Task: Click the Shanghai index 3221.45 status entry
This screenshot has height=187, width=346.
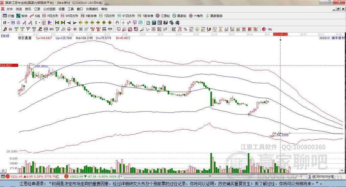Action: pos(31,177)
